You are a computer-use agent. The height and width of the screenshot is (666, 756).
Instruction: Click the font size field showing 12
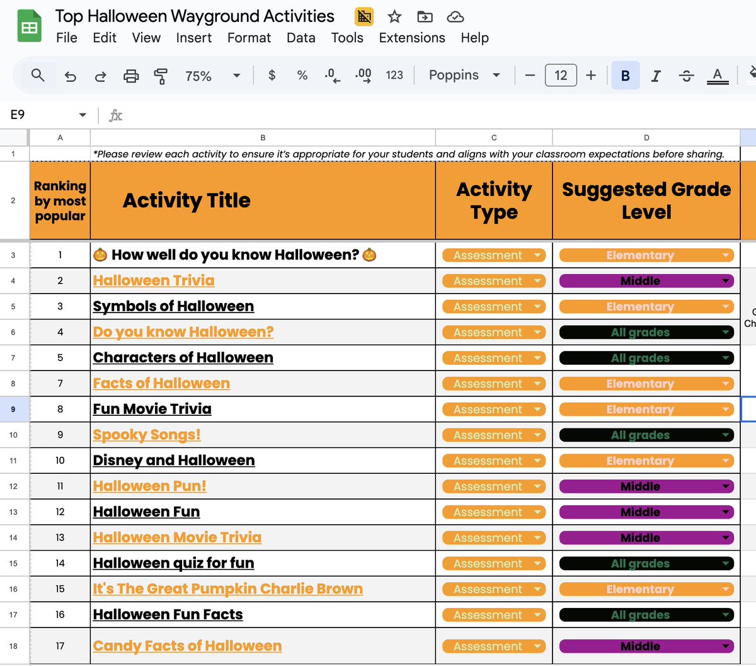coord(561,76)
